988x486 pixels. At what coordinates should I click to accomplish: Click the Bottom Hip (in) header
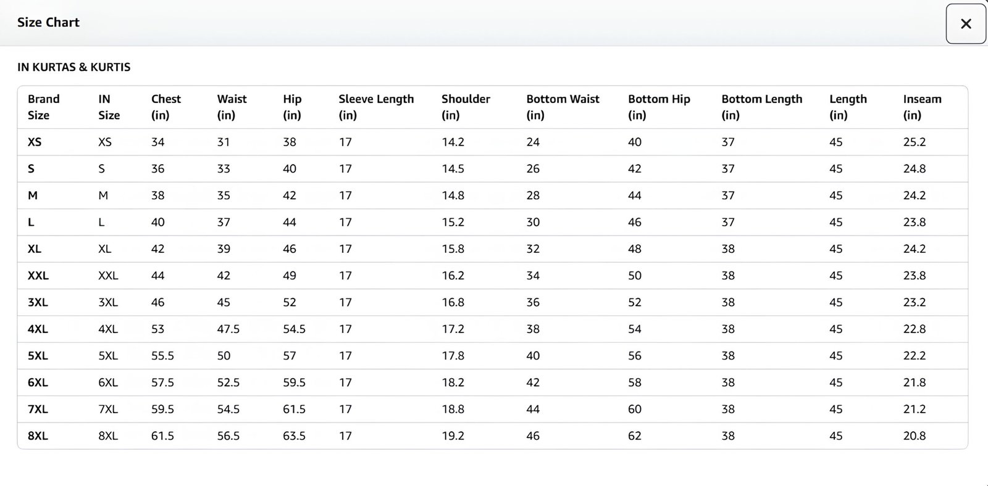[658, 107]
